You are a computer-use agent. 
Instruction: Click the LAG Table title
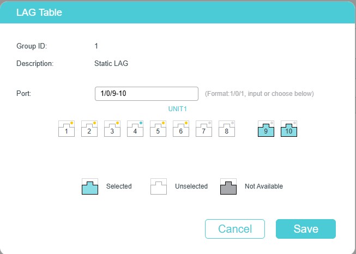point(39,12)
